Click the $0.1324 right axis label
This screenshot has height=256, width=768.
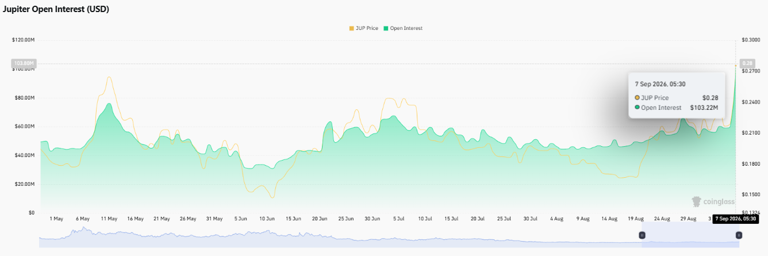750,213
